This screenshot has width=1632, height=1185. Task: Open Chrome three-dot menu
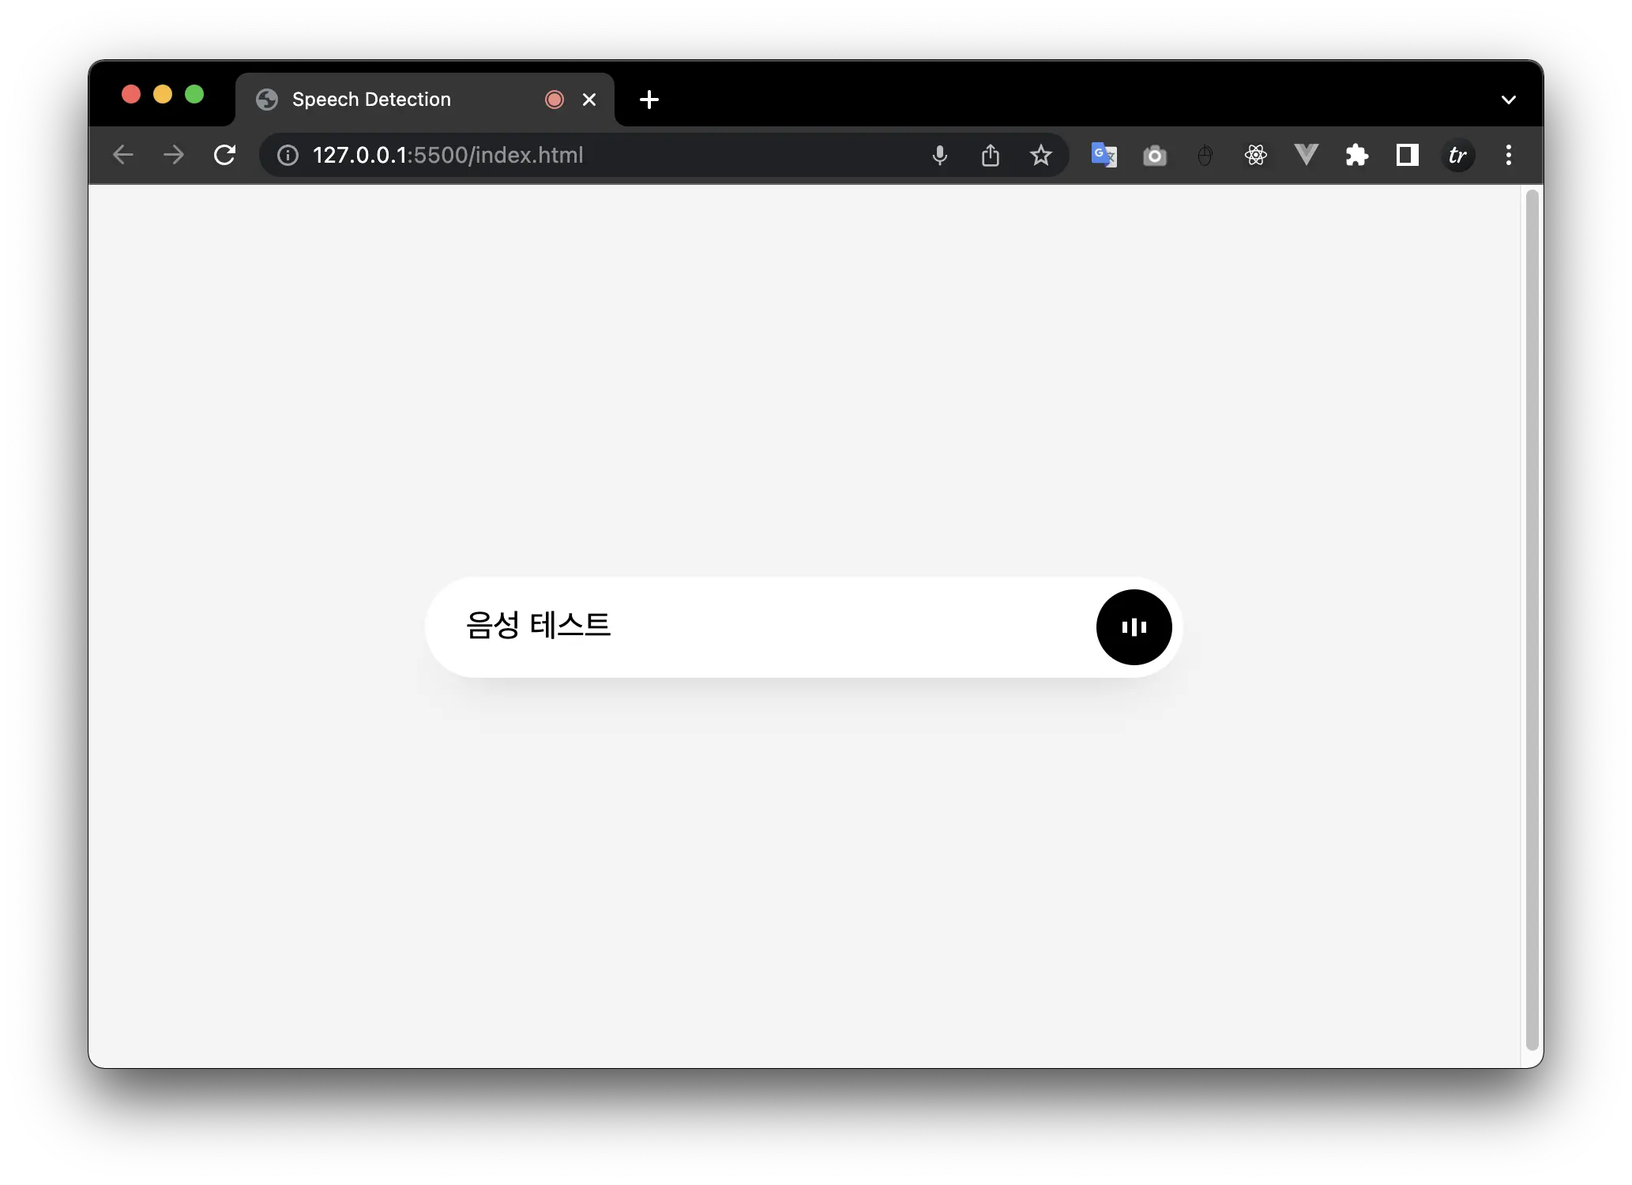click(1508, 155)
